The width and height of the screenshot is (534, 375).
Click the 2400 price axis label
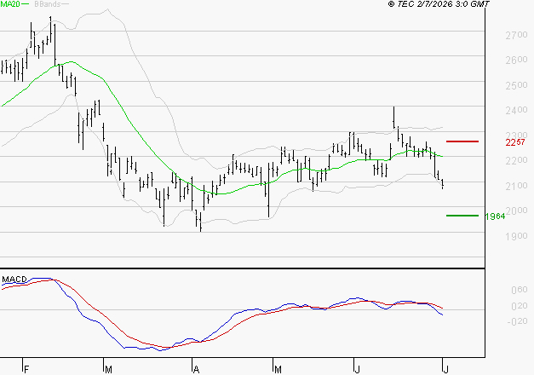point(516,110)
